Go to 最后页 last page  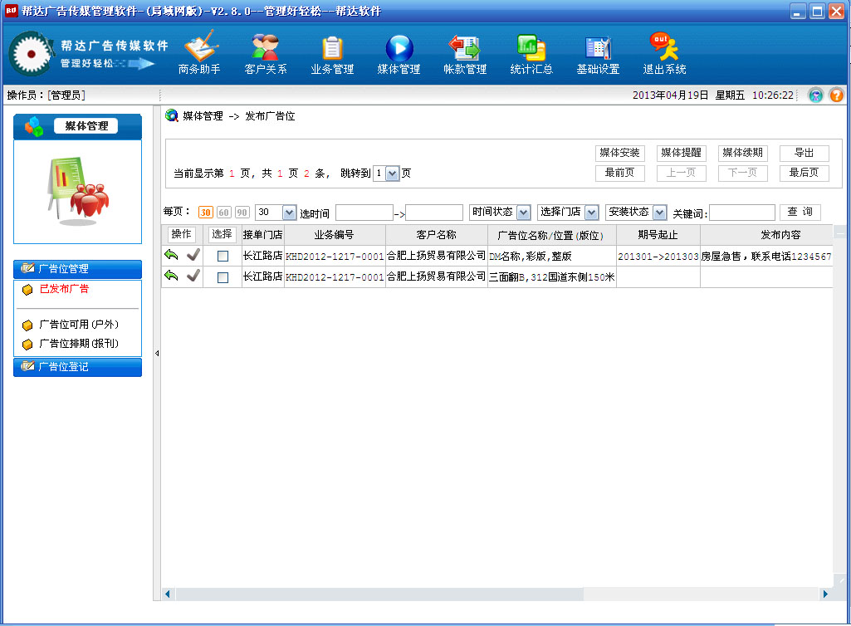pos(804,174)
